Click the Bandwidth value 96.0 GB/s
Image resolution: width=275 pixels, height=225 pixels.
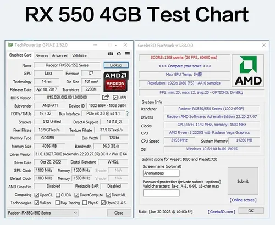tap(111, 146)
